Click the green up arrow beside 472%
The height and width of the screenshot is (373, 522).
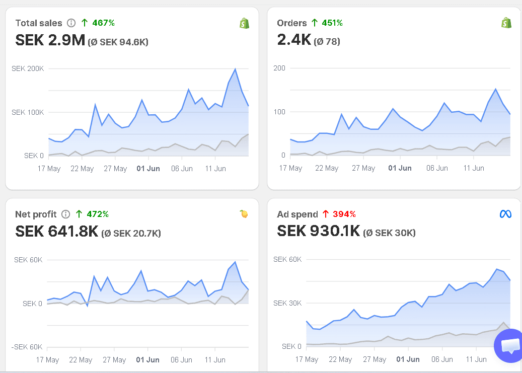[79, 214]
